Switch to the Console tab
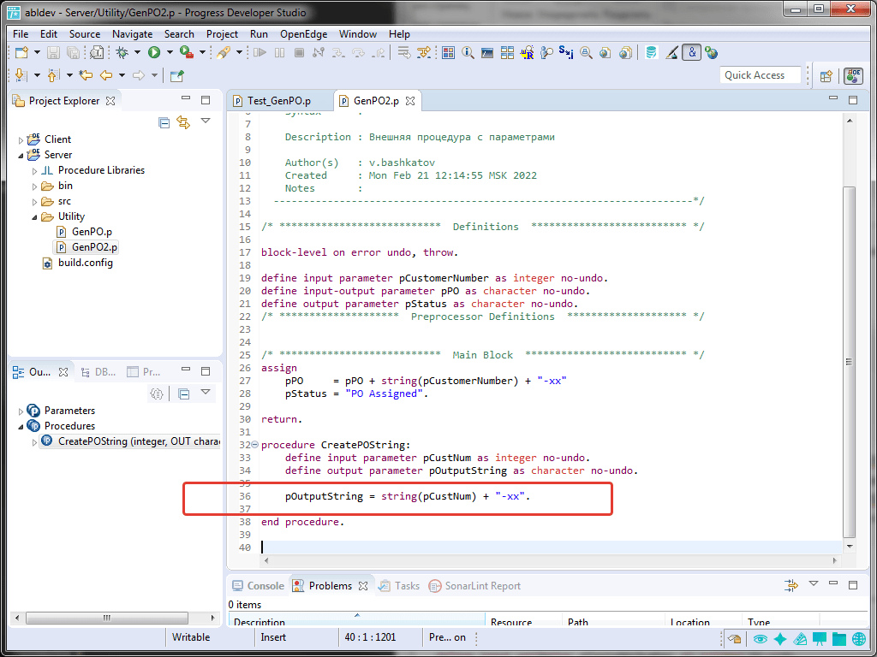Viewport: 877px width, 657px height. (258, 585)
